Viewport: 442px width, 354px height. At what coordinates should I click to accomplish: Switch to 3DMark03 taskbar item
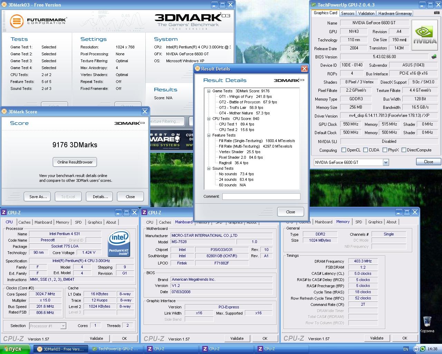60,349
